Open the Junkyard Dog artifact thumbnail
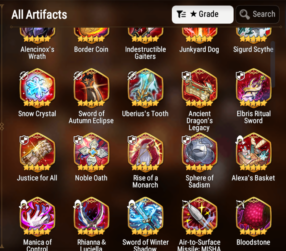286x251 pixels. [199, 35]
